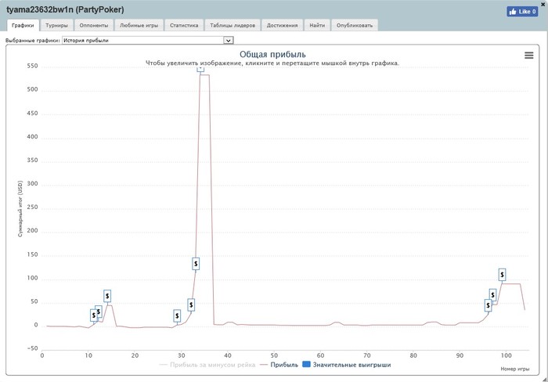Open the Оппоненты tab
Image resolution: width=548 pixels, height=382 pixels.
coord(94,25)
